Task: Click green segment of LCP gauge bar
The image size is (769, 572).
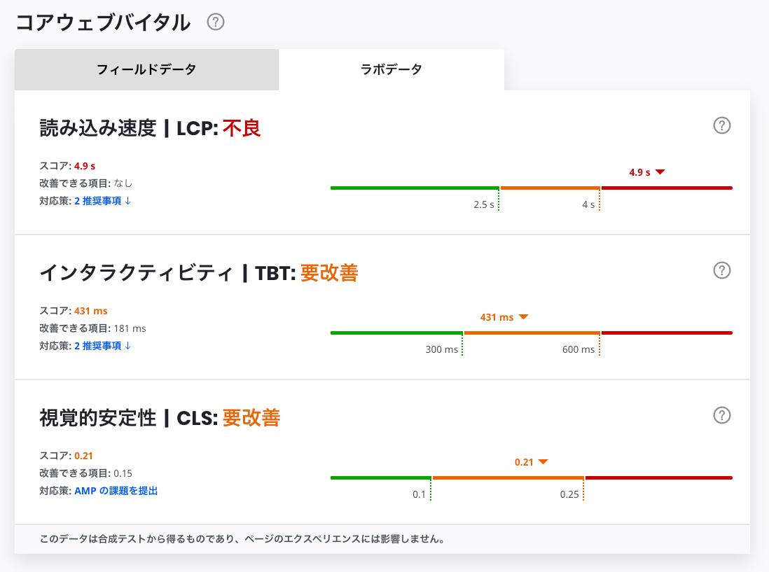Action: (x=414, y=188)
